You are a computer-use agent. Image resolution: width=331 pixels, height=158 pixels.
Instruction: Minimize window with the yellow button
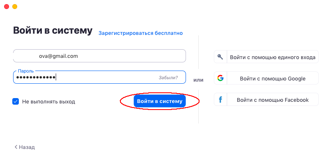tap(15, 7)
